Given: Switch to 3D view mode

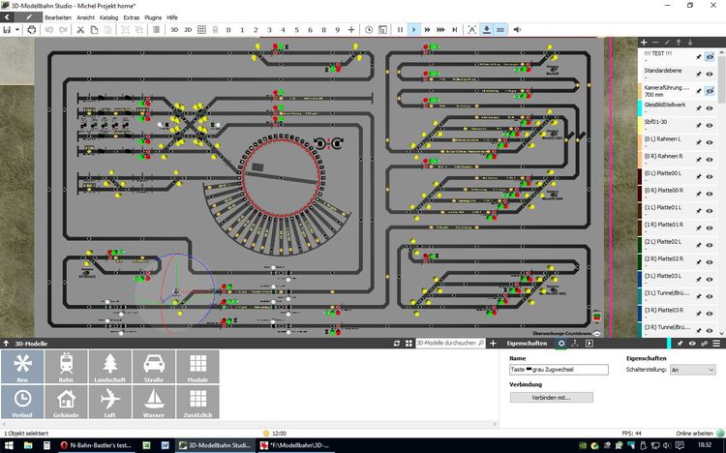Looking at the screenshot, I should [x=174, y=30].
